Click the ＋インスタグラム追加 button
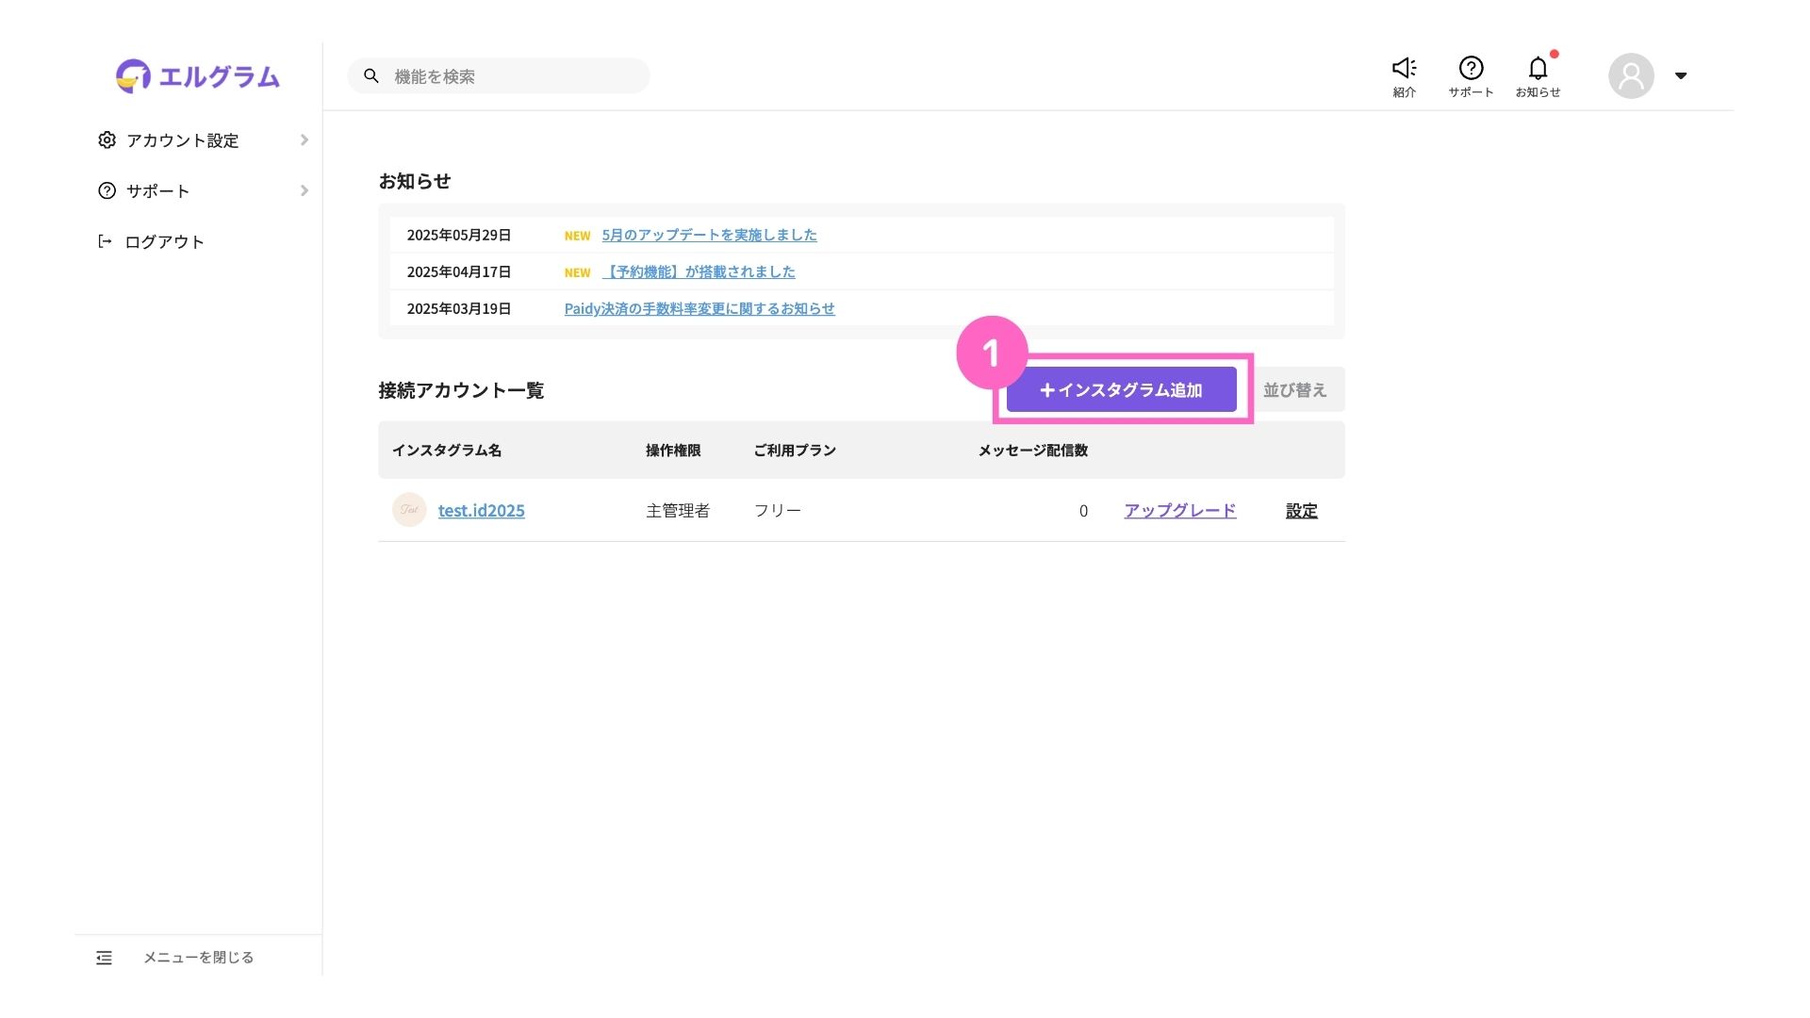The image size is (1810, 1018). click(x=1122, y=390)
